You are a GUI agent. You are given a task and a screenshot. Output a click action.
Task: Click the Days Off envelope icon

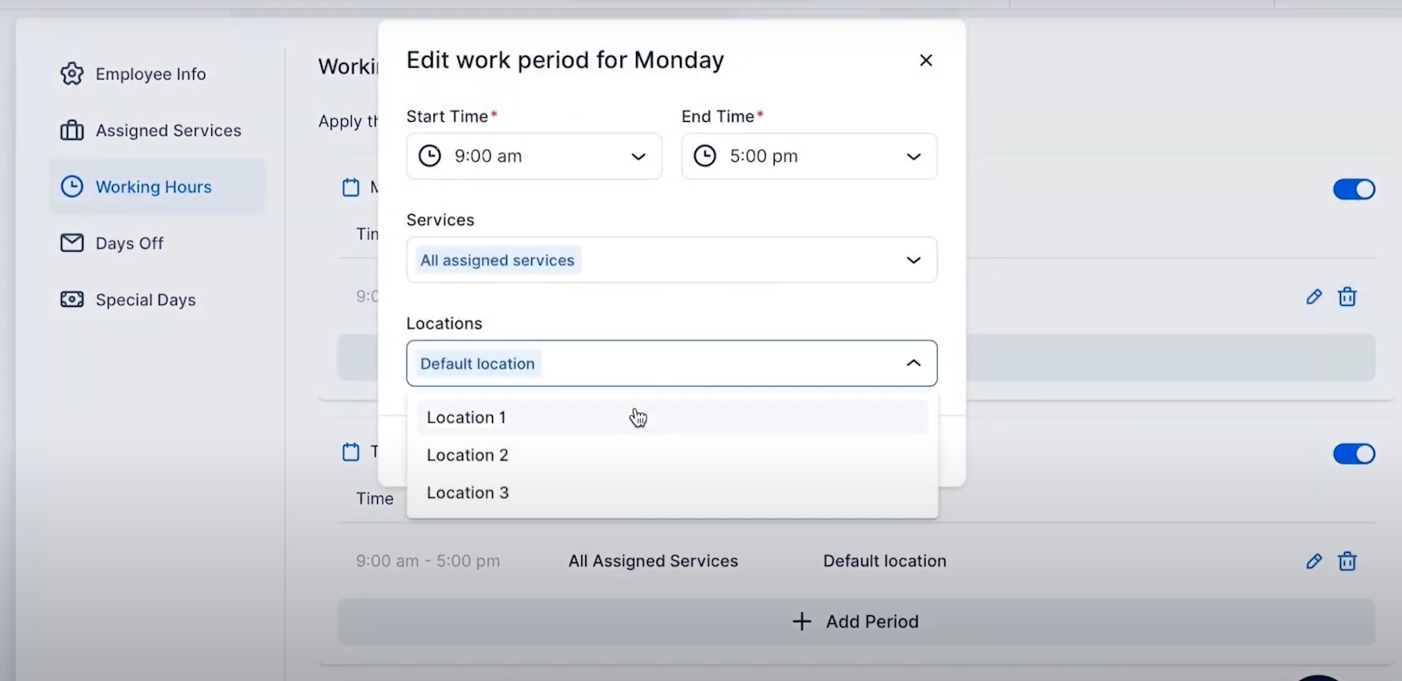[x=72, y=243]
